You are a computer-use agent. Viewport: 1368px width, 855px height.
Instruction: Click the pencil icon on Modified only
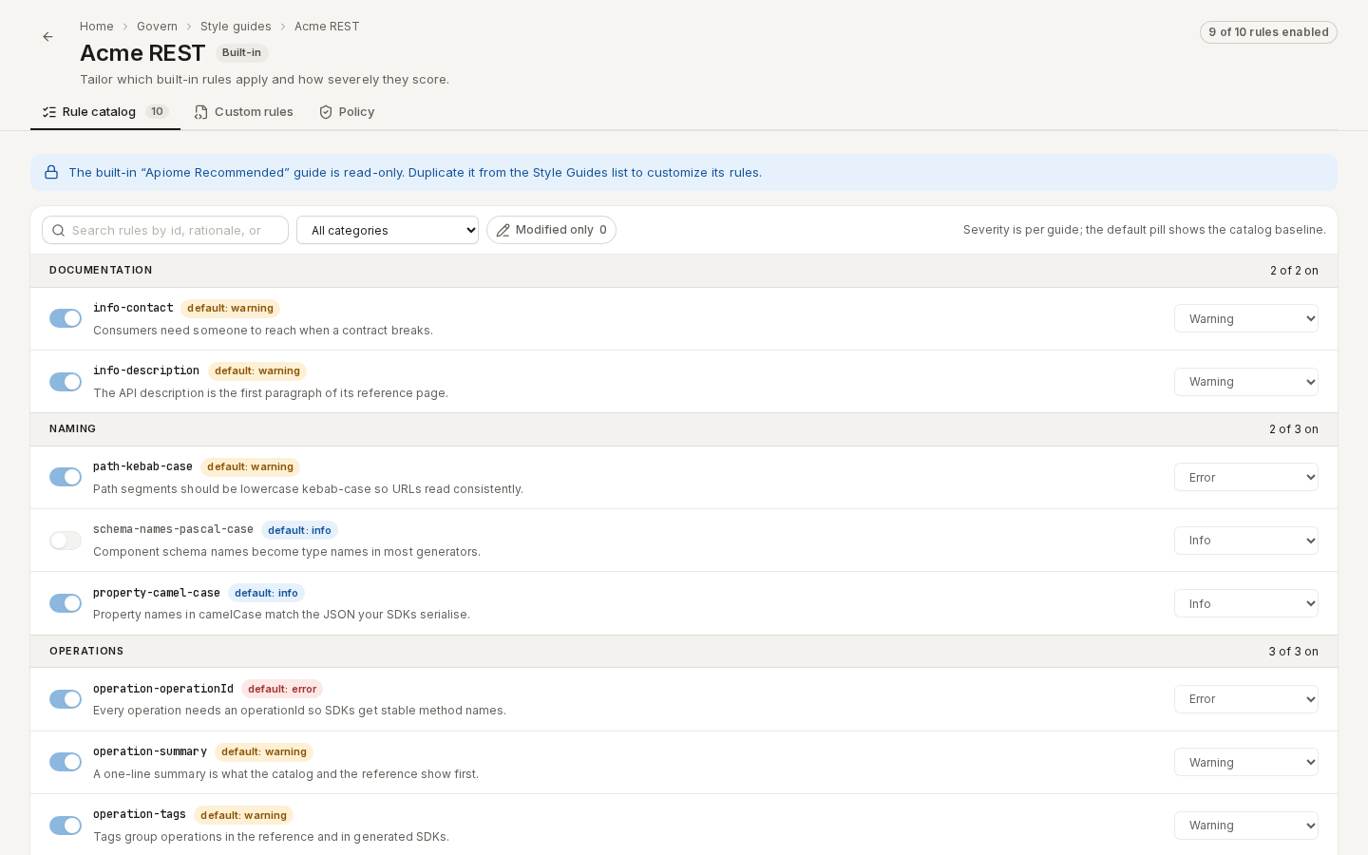(x=503, y=230)
